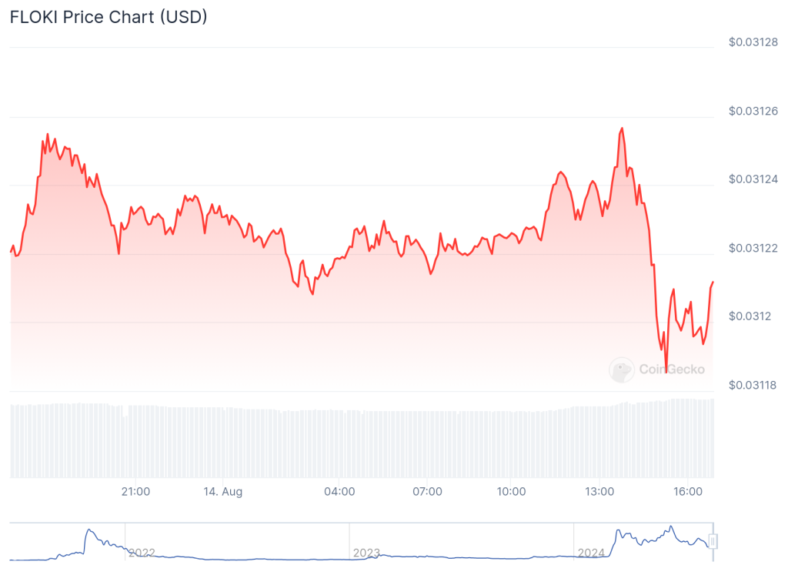
Task: Click the FLOKI Price Chart (USD) title
Action: point(109,17)
